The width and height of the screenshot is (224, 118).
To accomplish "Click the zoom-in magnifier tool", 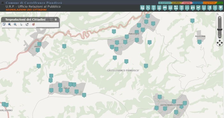I will tap(10, 24).
